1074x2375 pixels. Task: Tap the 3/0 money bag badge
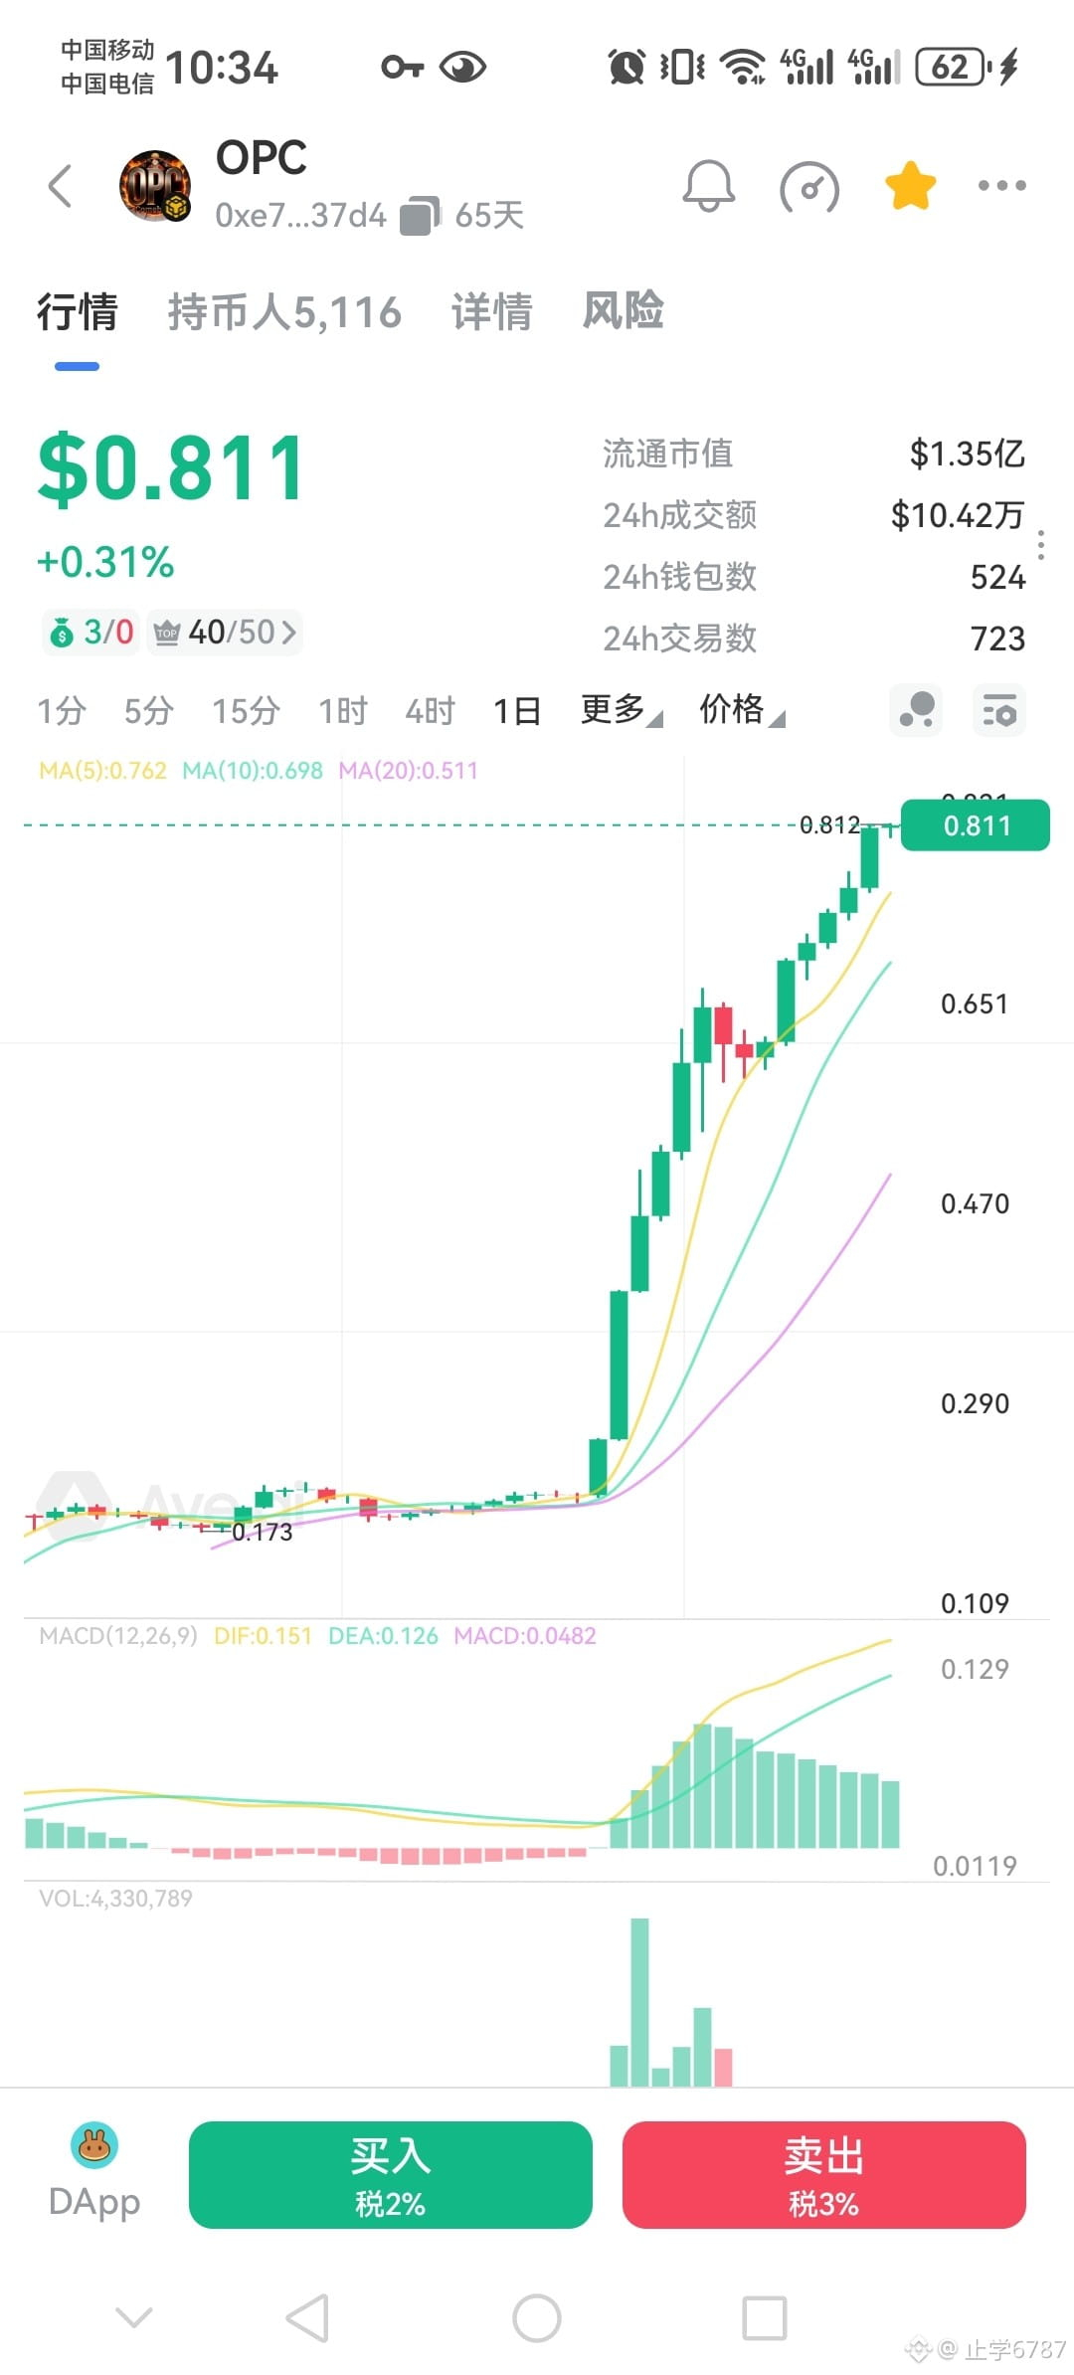(x=90, y=632)
